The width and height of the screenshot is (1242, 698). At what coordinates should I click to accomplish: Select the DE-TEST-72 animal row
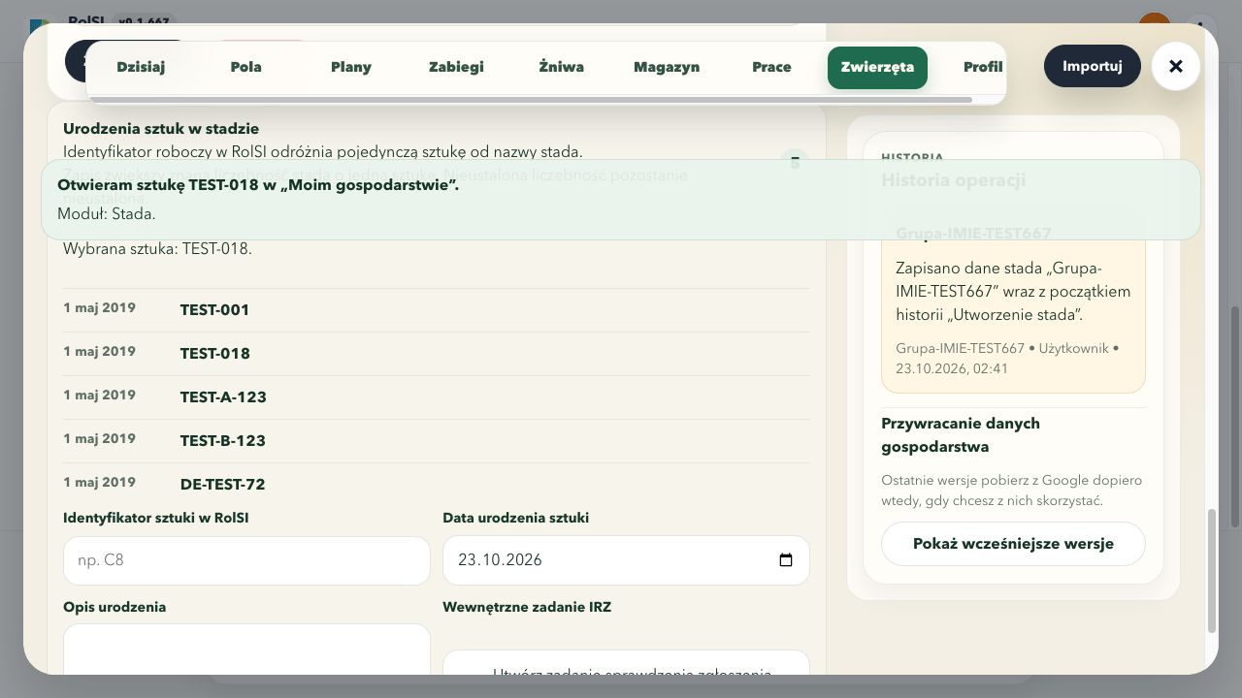pos(437,484)
